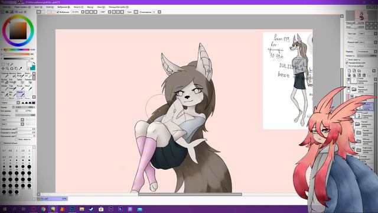Viewport: 378px width, 213px height.
Task: Choose the highlighted Sketch brush preset
Action: (x=21, y=93)
